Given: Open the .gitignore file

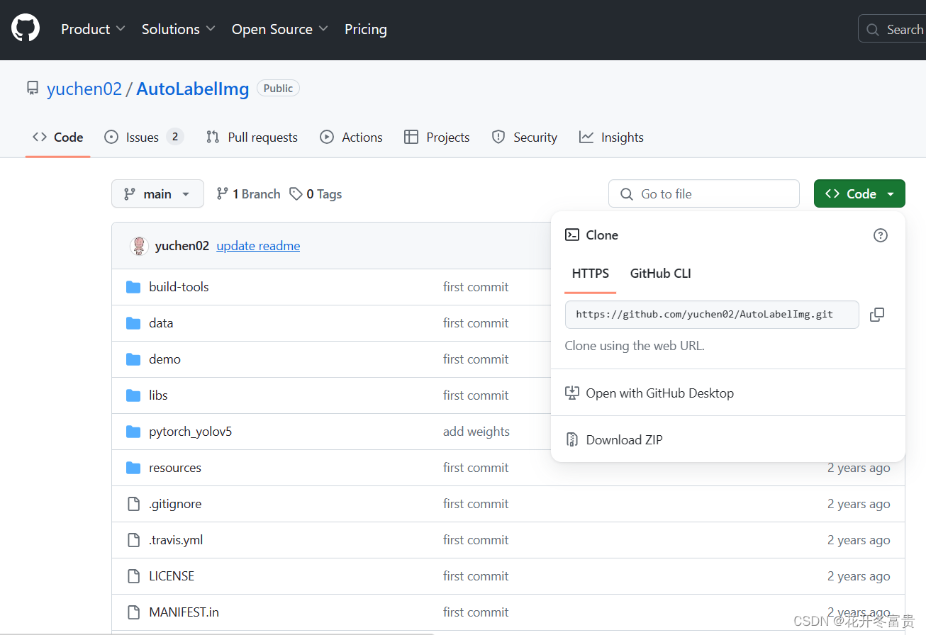Looking at the screenshot, I should [x=175, y=504].
